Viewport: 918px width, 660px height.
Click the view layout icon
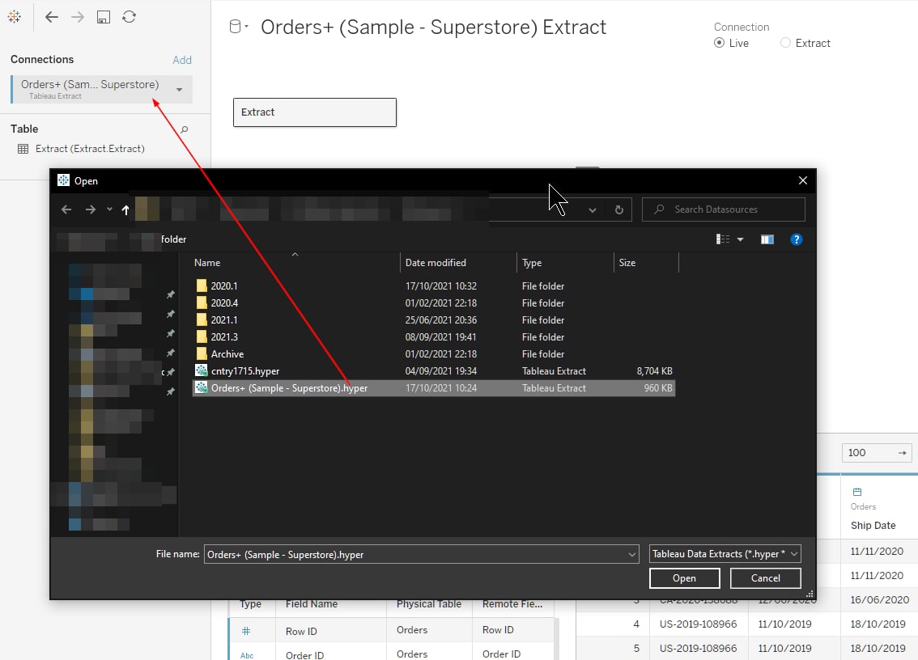pos(723,239)
